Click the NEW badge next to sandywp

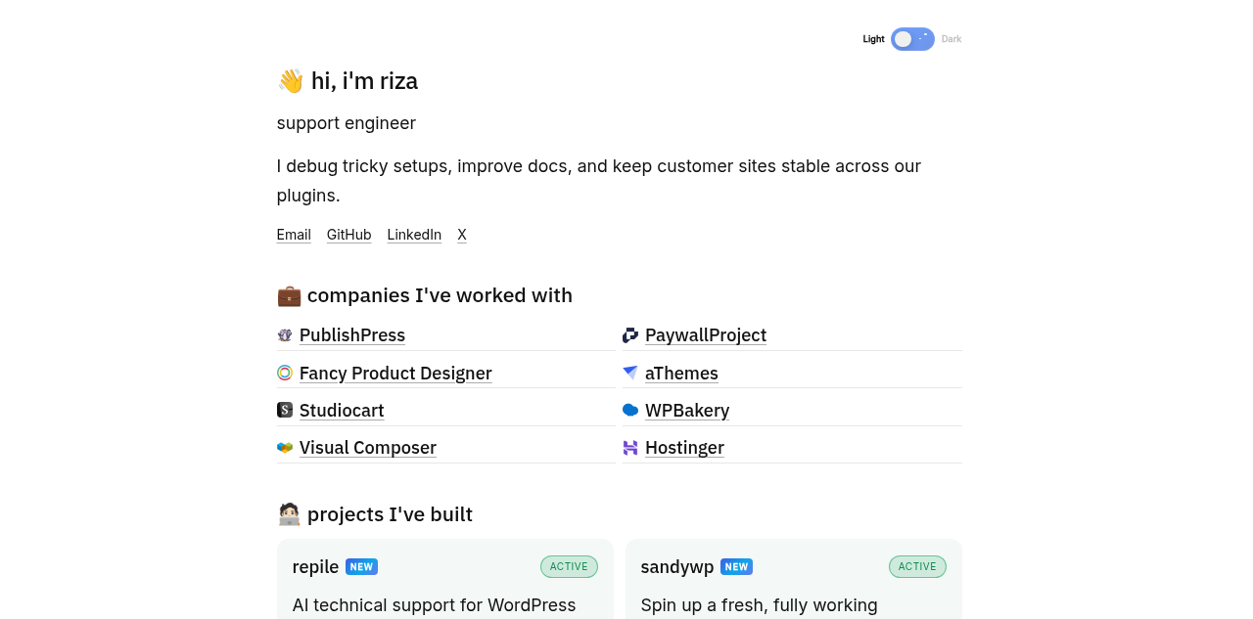pos(736,567)
